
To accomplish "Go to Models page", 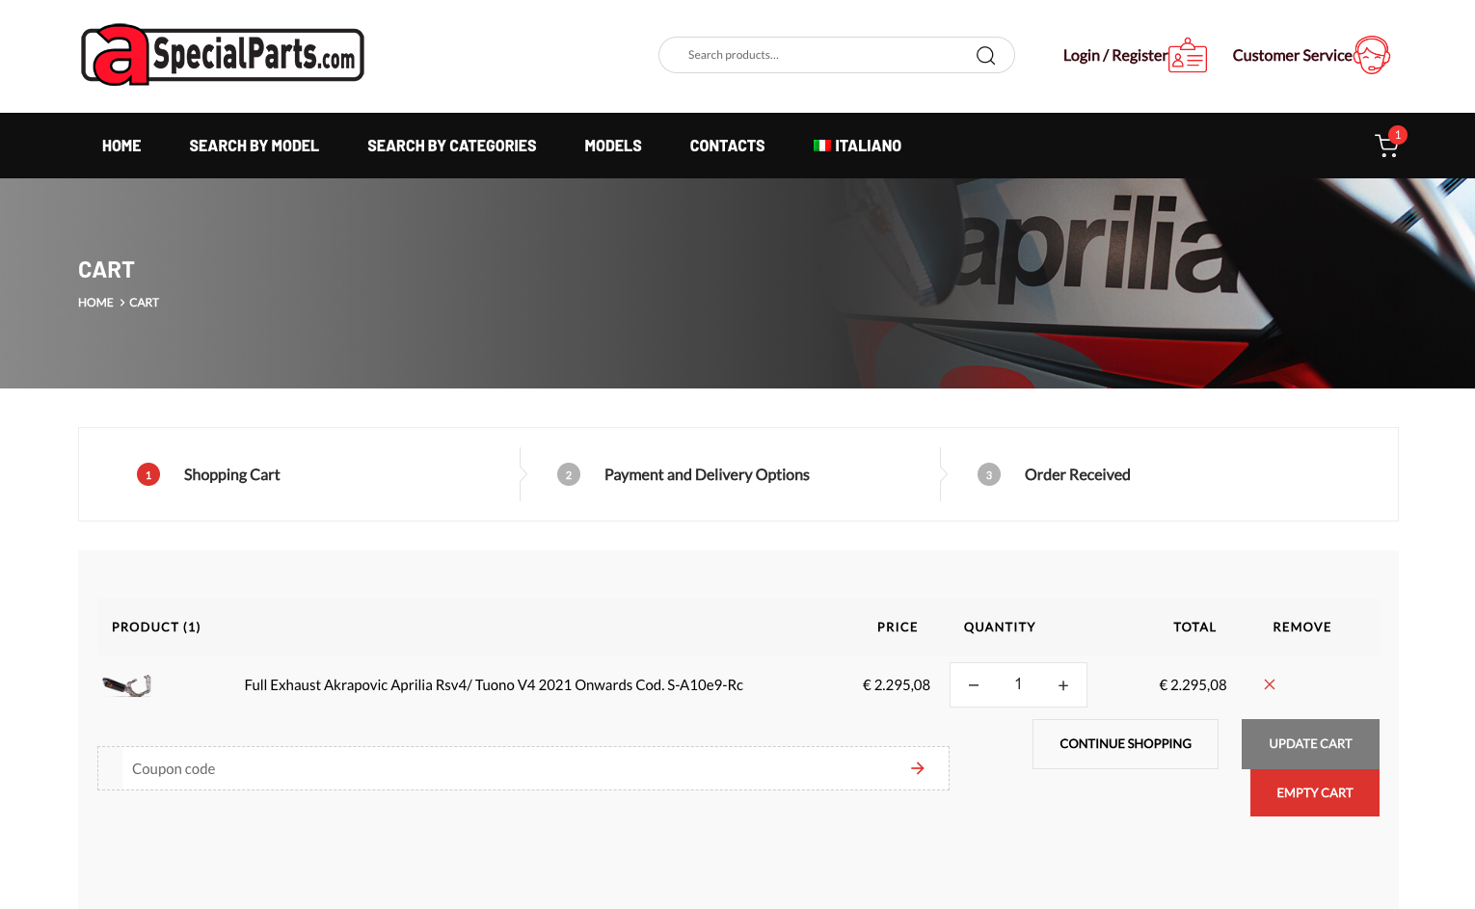I will (612, 146).
